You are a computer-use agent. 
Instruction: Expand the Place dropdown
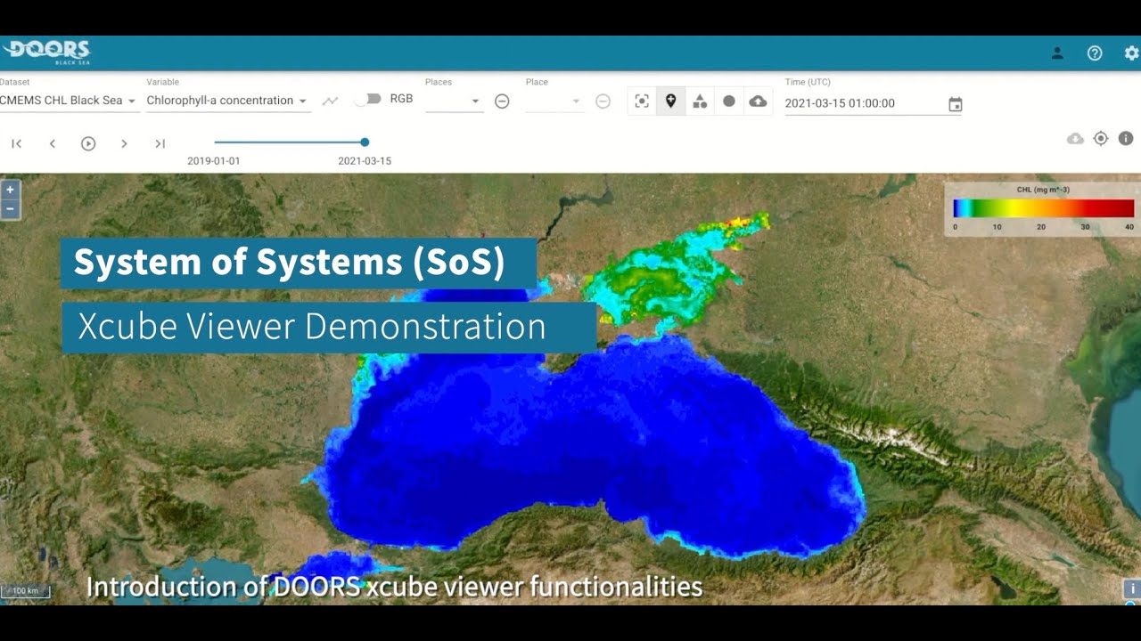click(x=554, y=101)
